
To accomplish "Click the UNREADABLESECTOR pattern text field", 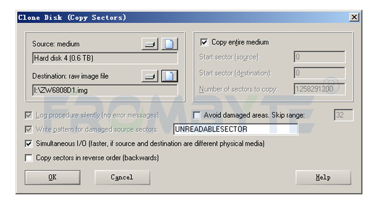I will (x=236, y=129).
